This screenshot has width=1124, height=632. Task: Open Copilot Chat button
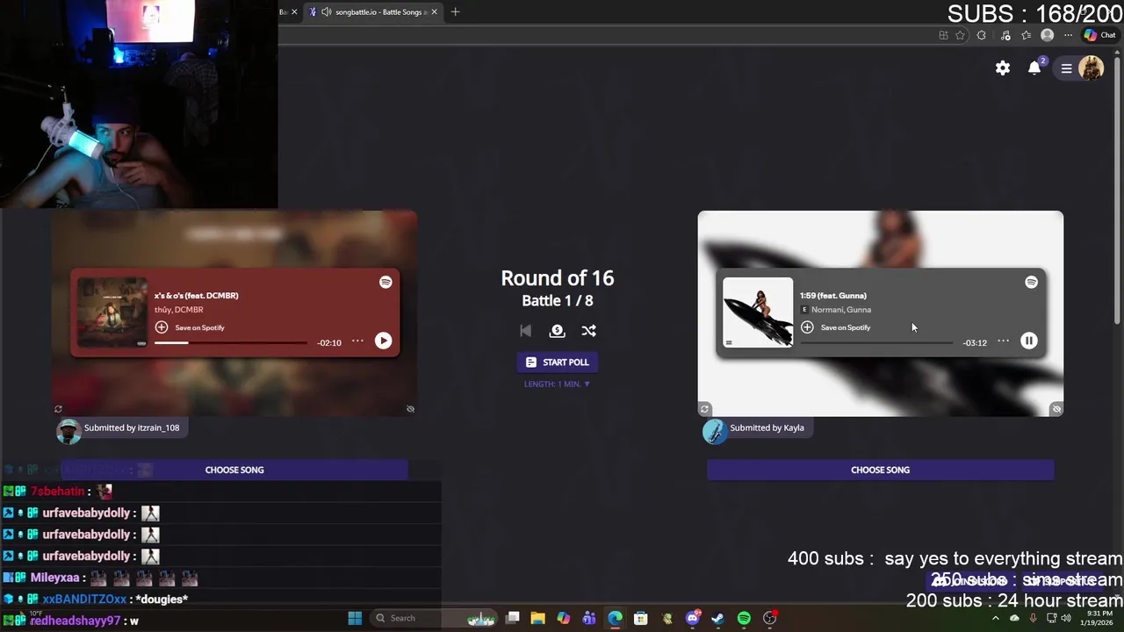tap(1099, 35)
